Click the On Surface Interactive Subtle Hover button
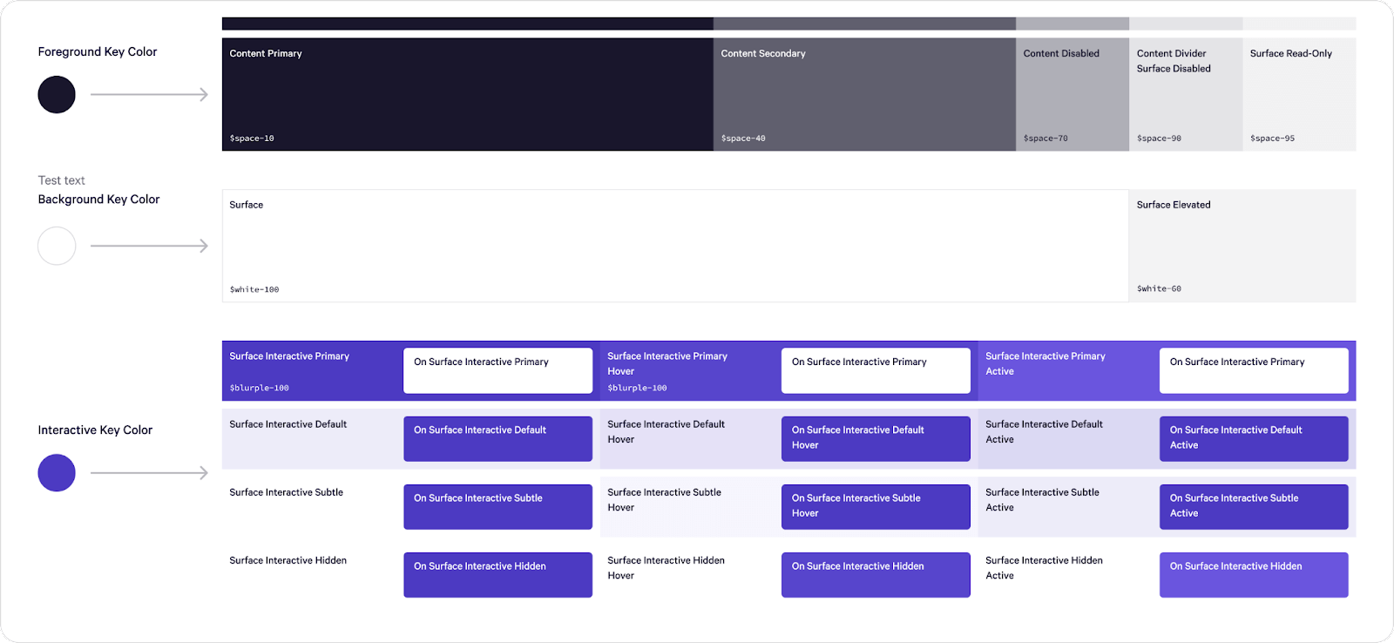Image resolution: width=1394 pixels, height=643 pixels. click(876, 506)
